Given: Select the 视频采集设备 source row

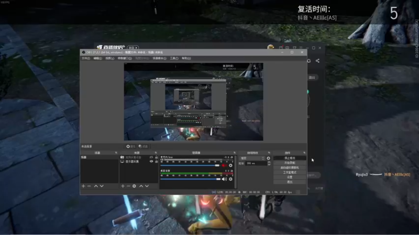Looking at the screenshot, I should [x=139, y=157].
